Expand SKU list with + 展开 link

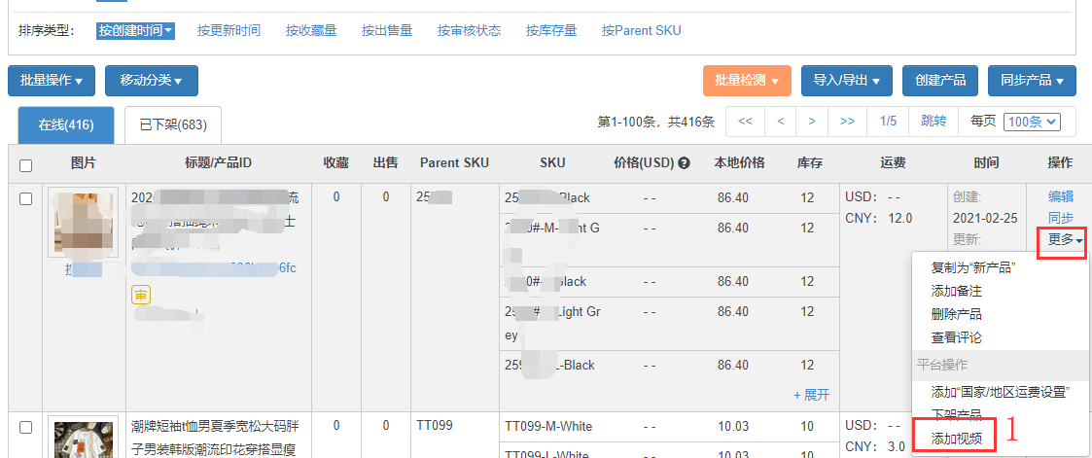click(811, 394)
